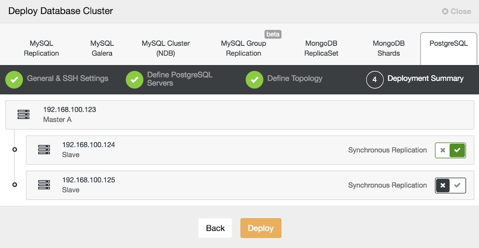Go to the Define PostgreSQL Servers step
The image size is (479, 248).
pyautogui.click(x=180, y=79)
